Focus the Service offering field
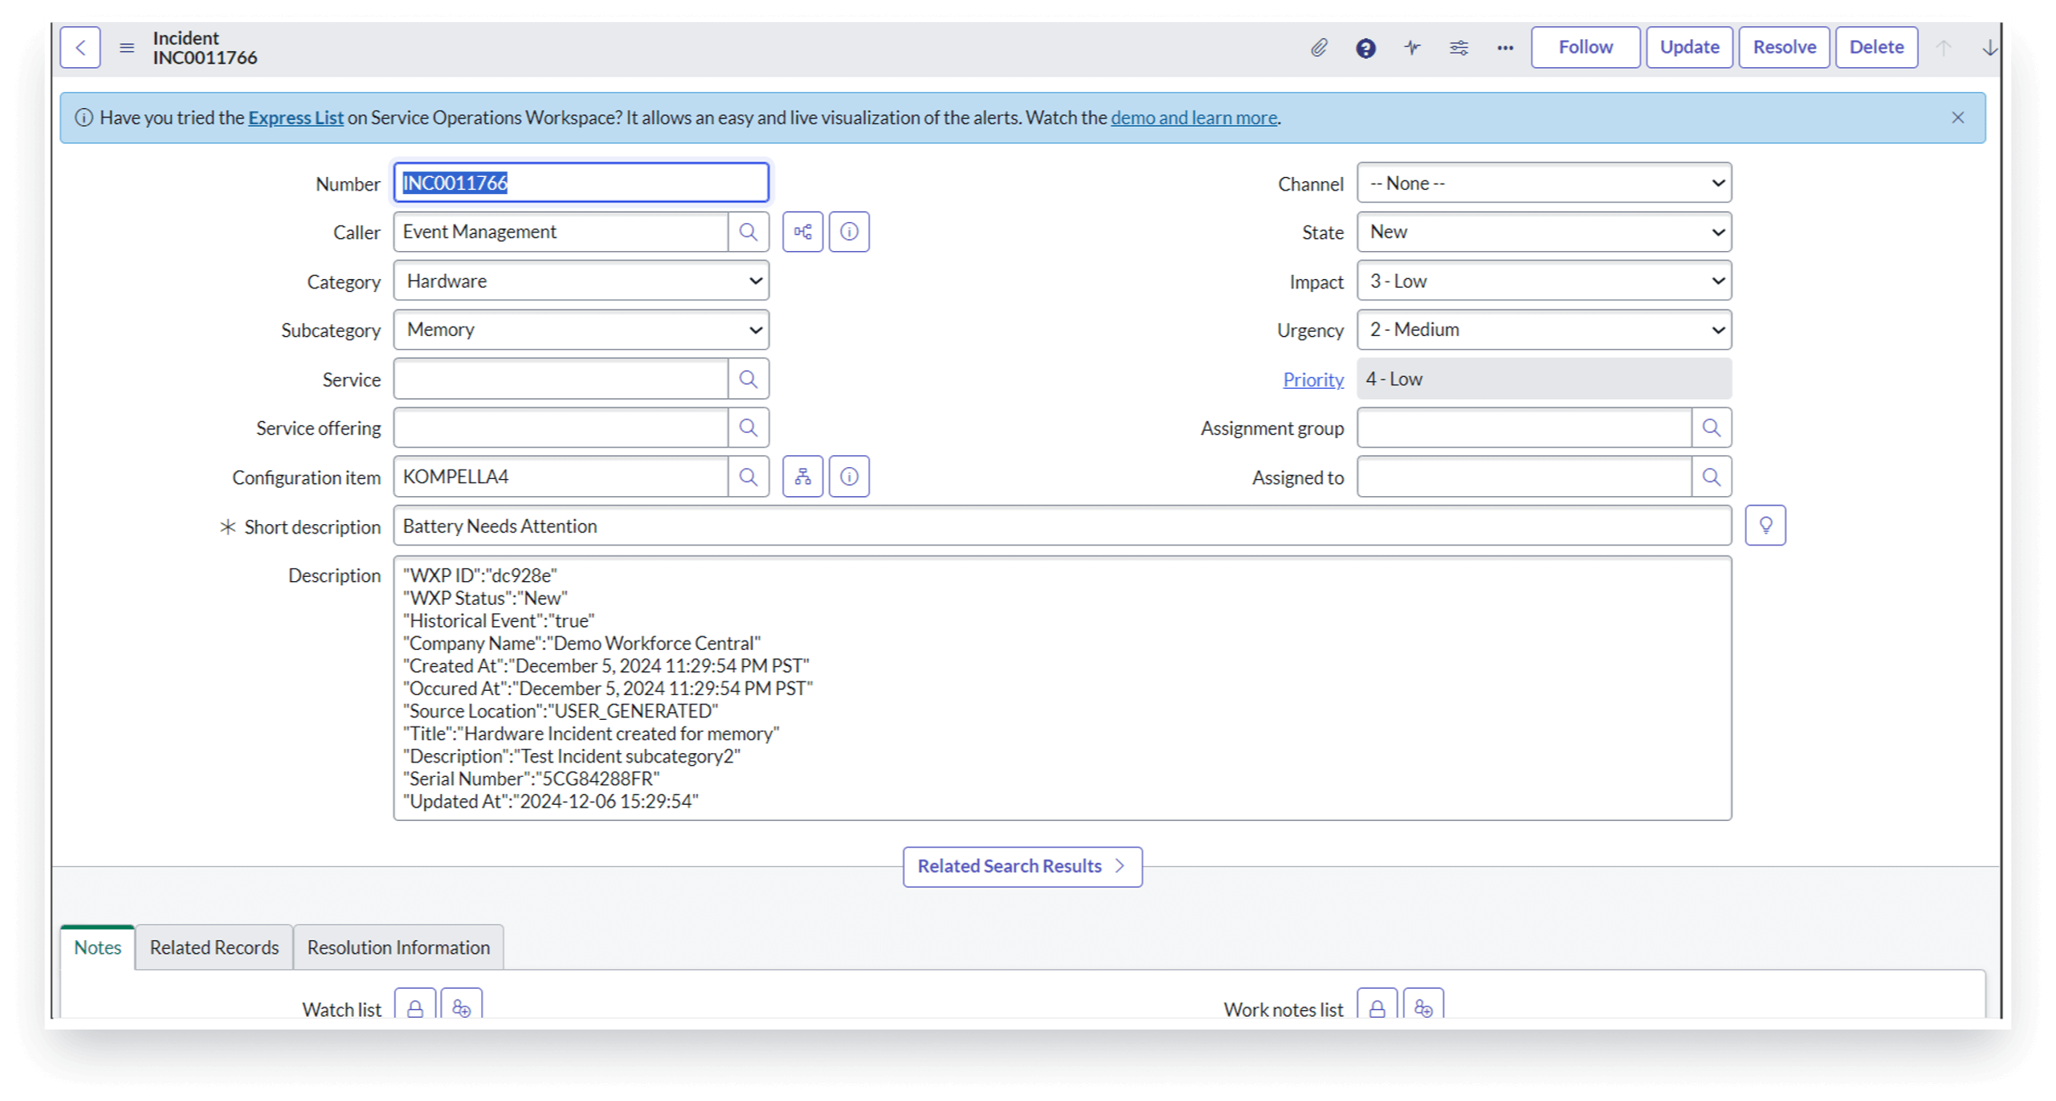 pyautogui.click(x=561, y=427)
